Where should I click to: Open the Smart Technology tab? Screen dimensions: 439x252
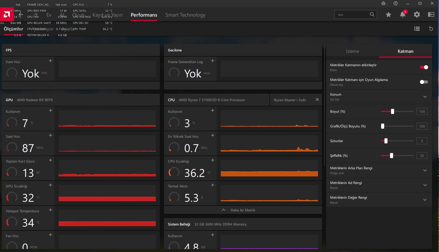(x=185, y=15)
